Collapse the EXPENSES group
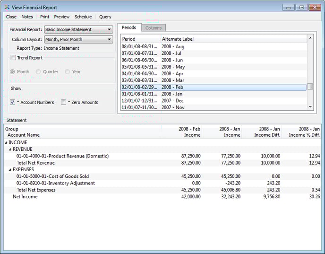This screenshot has width=325, height=254. tap(10, 169)
